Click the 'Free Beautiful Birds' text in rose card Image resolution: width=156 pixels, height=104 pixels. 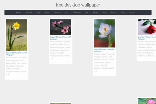[145, 47]
